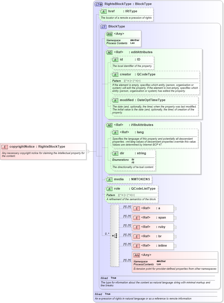Click the E icon of copyrightNotice element
The image size is (224, 303).
click(5, 147)
